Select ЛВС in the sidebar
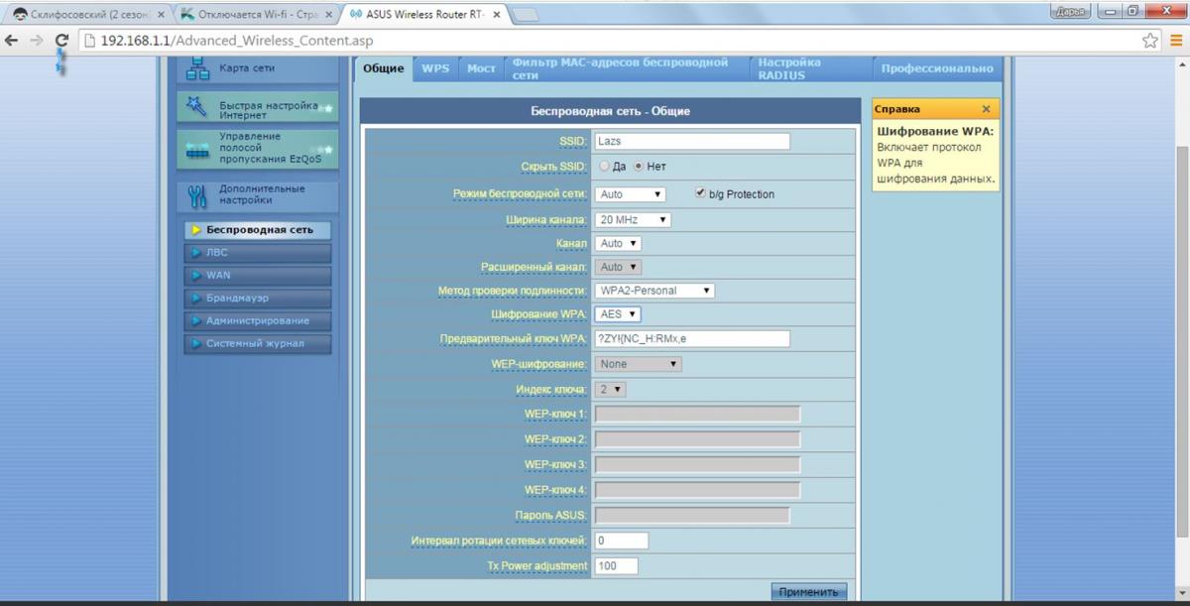This screenshot has height=606, width=1190. click(258, 253)
